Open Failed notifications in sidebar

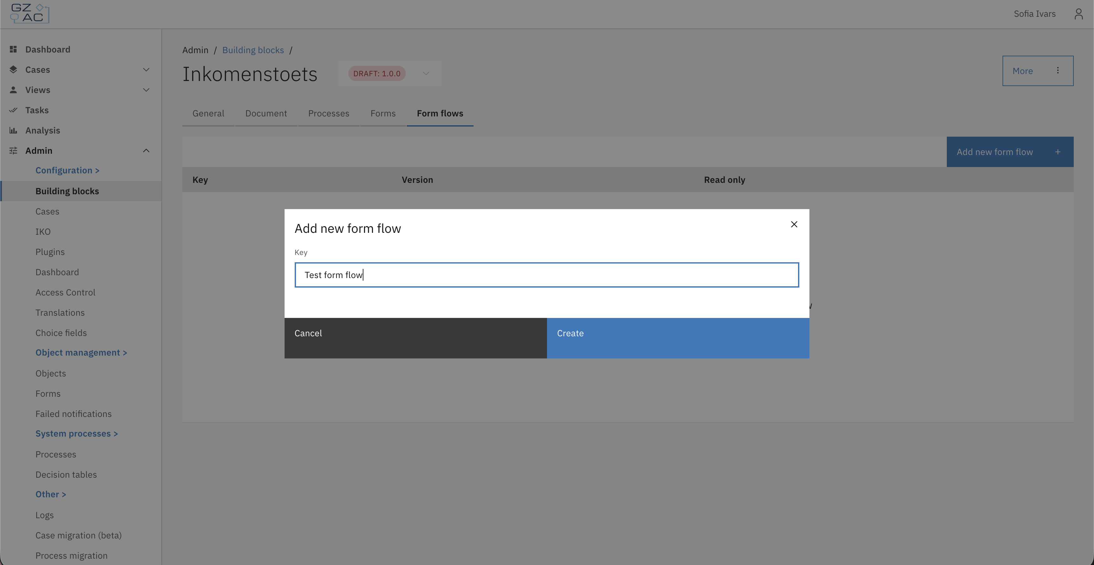coord(73,414)
